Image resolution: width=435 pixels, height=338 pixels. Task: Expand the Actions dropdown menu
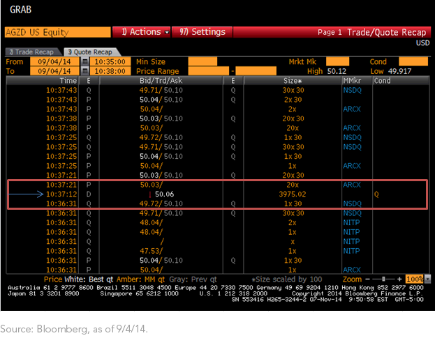[142, 32]
